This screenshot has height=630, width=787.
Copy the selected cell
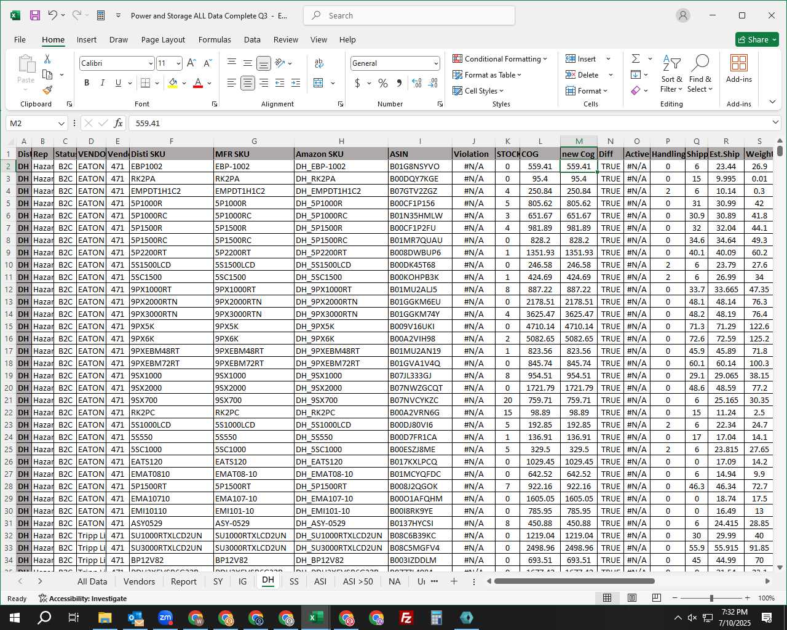pyautogui.click(x=47, y=74)
